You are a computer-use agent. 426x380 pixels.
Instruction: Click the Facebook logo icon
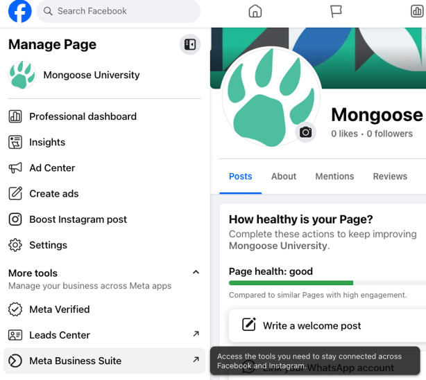tap(20, 12)
